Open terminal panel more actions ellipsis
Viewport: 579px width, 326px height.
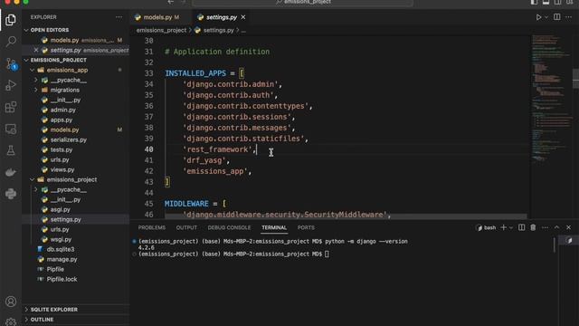(545, 227)
